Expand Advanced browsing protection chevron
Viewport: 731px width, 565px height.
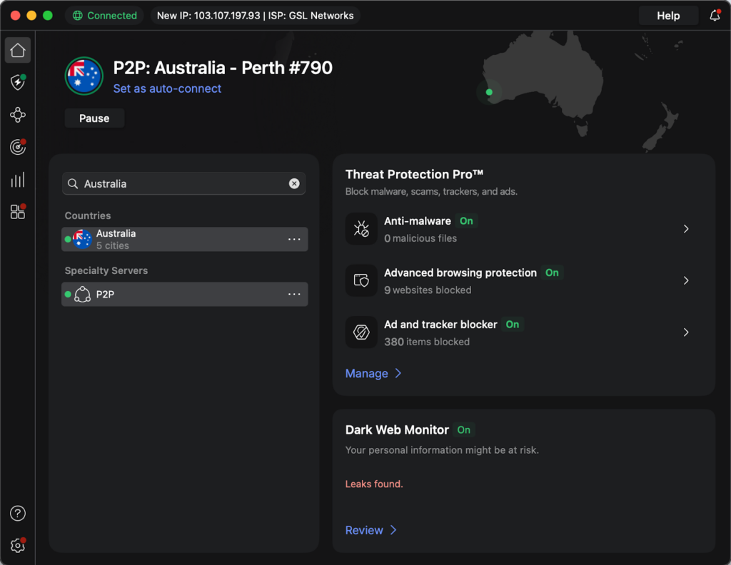click(686, 280)
